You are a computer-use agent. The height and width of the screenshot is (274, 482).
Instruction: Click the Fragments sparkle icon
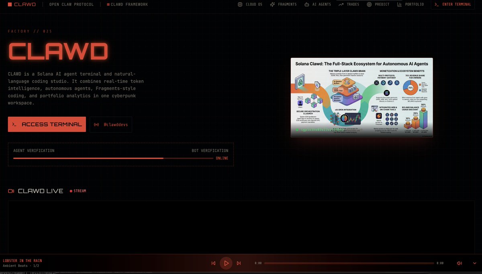[273, 4]
